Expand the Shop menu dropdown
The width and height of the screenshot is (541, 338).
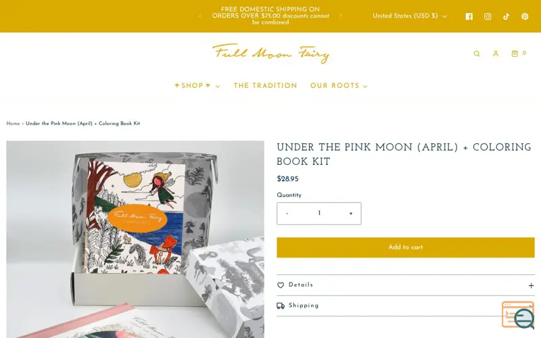[x=197, y=86]
